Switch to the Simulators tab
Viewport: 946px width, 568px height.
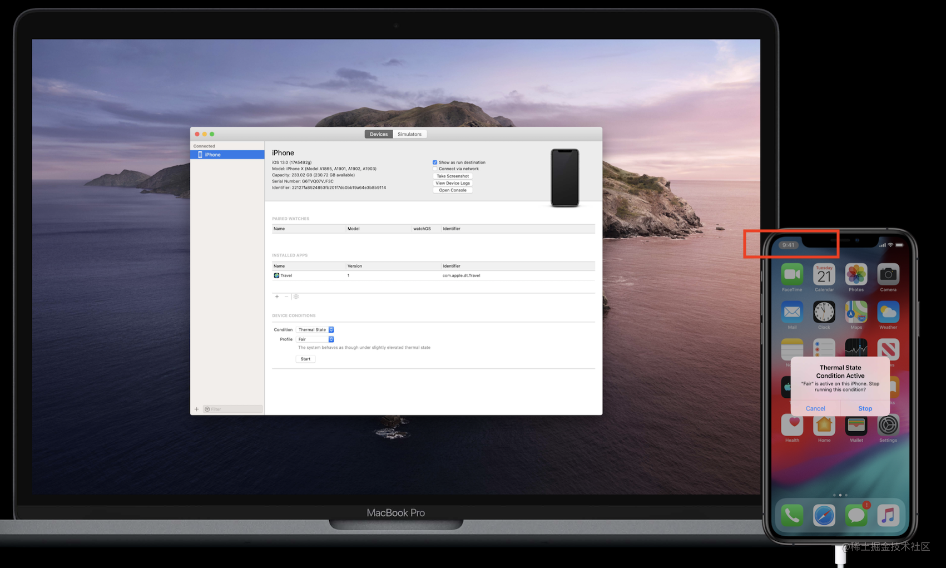[x=410, y=134]
